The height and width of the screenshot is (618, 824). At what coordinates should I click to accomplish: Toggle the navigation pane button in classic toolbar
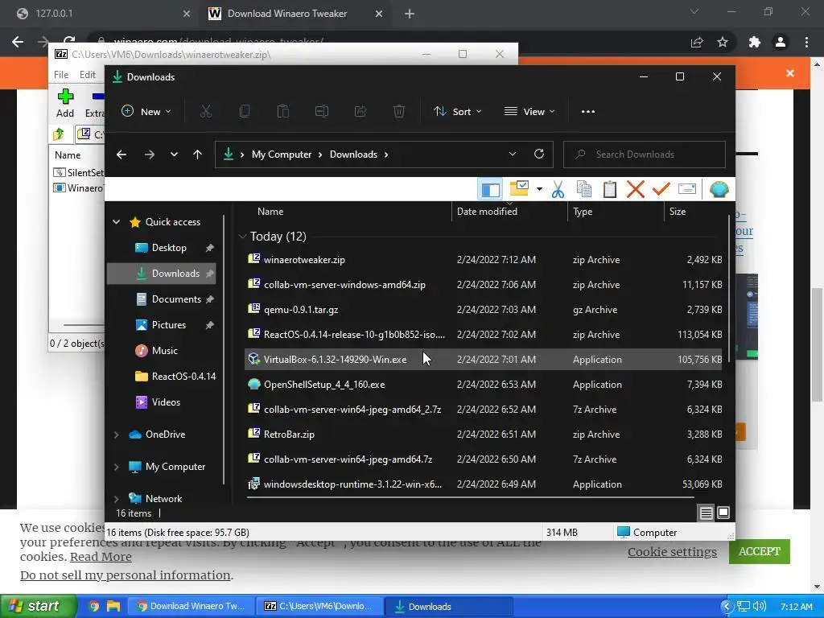click(490, 190)
